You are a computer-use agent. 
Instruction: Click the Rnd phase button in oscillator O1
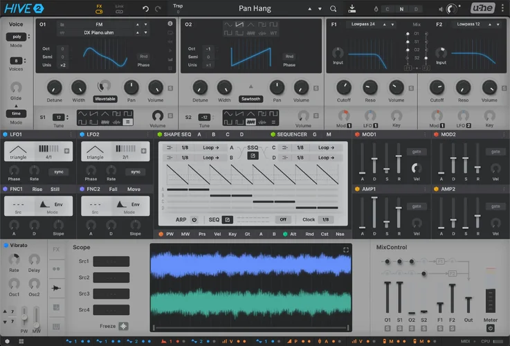[143, 56]
